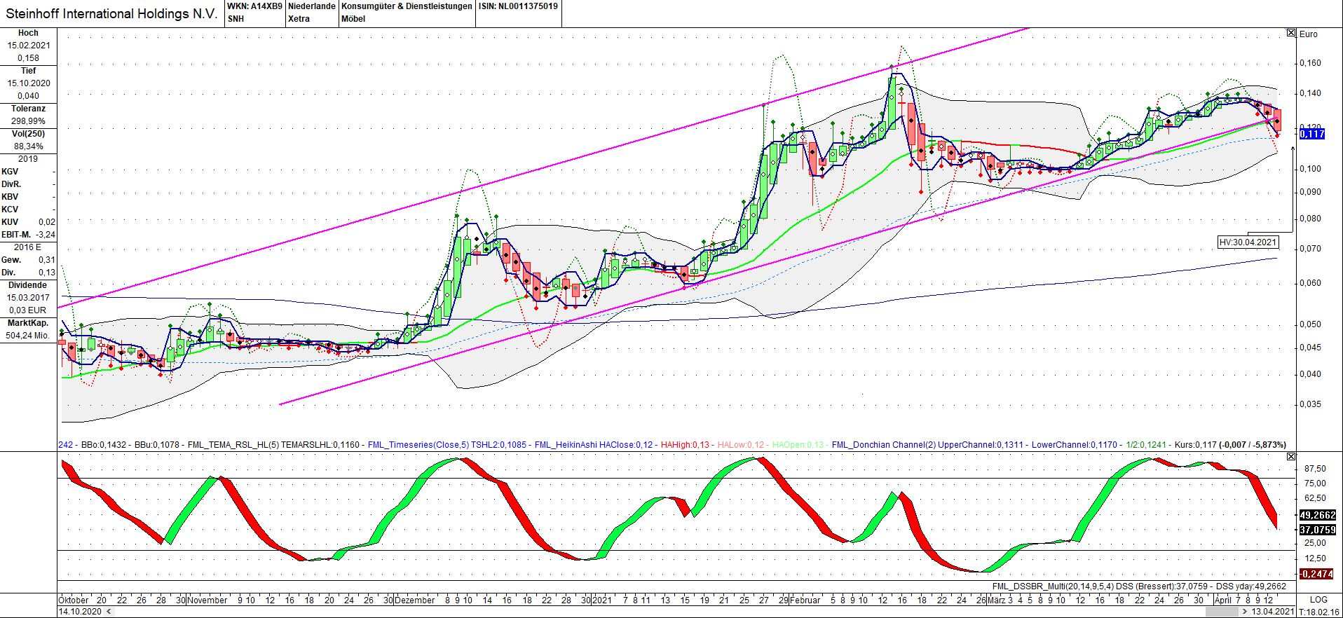Close the main price chart panel
Viewport: 1343px width, 618px height.
pyautogui.click(x=1291, y=33)
